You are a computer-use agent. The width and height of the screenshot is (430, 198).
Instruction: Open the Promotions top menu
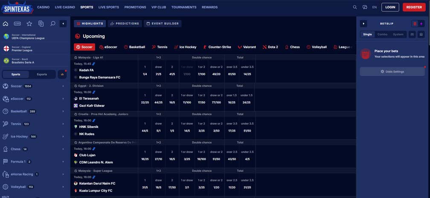(x=135, y=7)
